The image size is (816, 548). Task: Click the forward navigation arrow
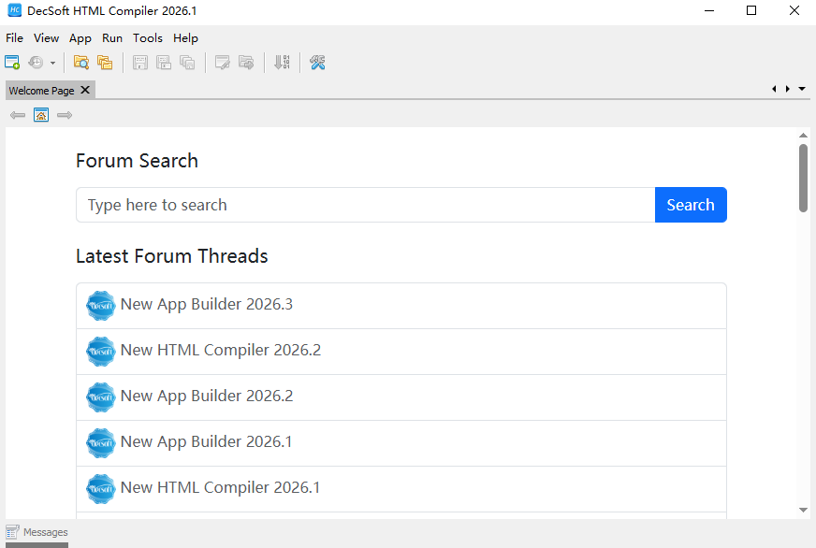point(64,114)
